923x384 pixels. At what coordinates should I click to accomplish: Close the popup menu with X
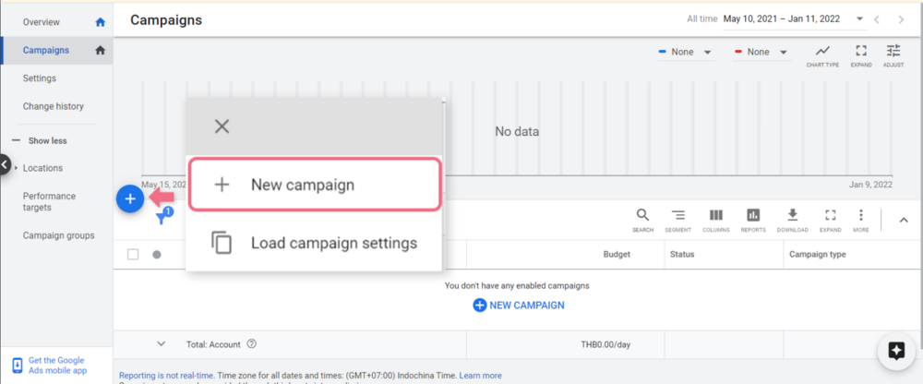222,126
